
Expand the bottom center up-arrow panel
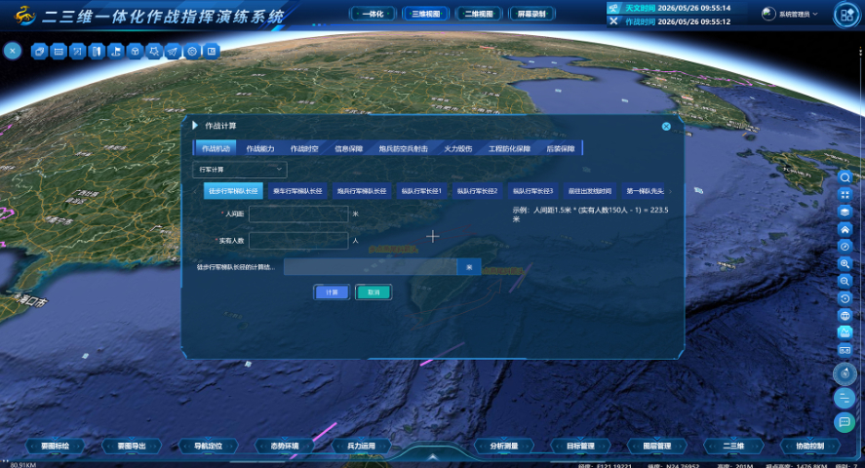pyautogui.click(x=433, y=457)
